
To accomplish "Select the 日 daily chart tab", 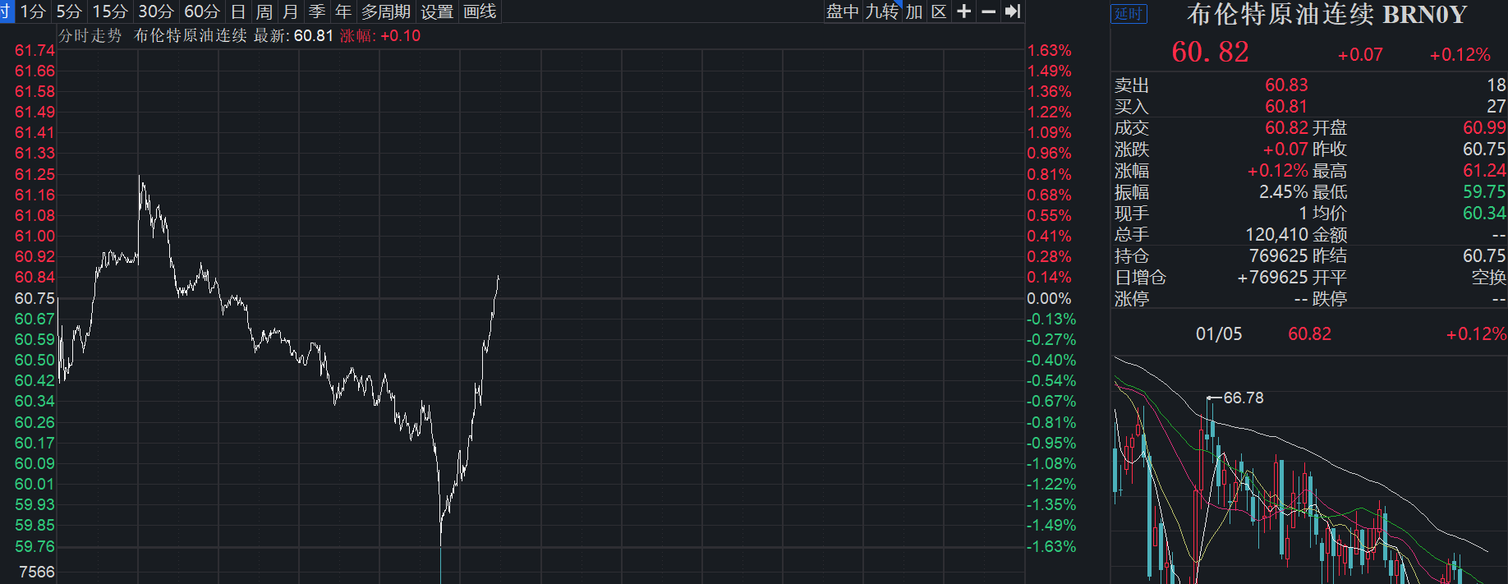I will point(238,11).
